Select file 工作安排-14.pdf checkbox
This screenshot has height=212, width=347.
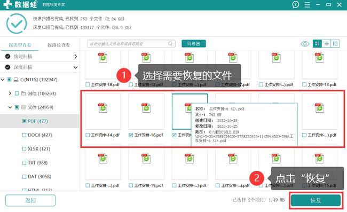[x=88, y=135]
